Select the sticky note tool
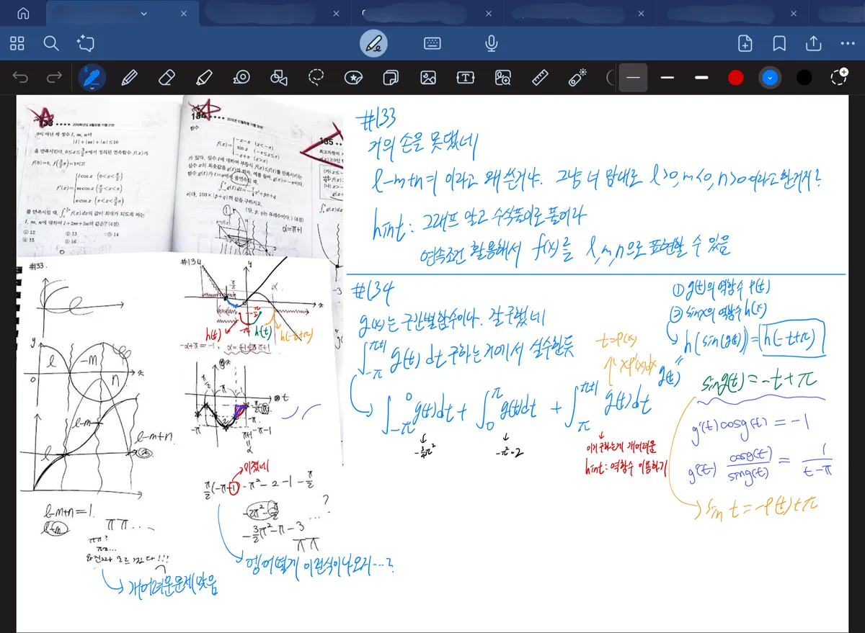 (x=391, y=78)
